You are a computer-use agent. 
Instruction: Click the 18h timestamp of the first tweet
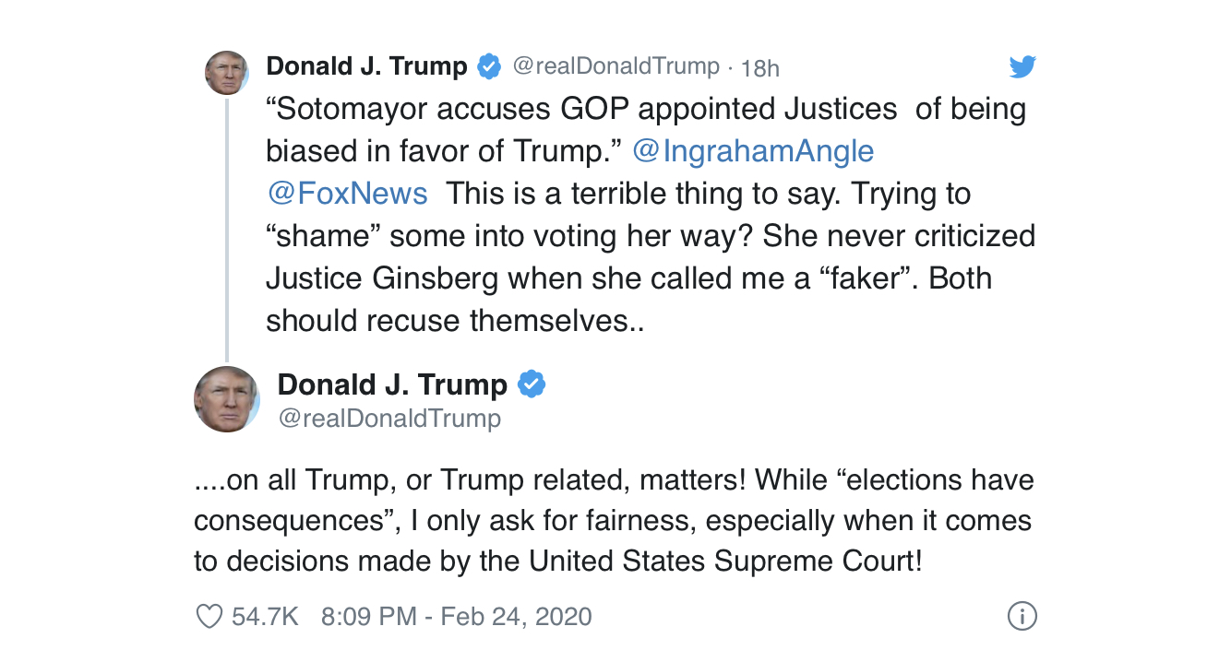[x=760, y=67]
